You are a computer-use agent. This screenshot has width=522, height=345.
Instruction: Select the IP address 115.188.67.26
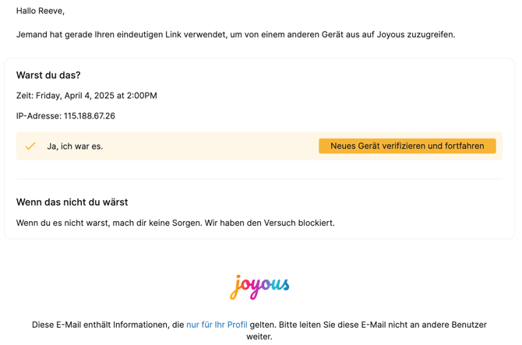pyautogui.click(x=90, y=116)
